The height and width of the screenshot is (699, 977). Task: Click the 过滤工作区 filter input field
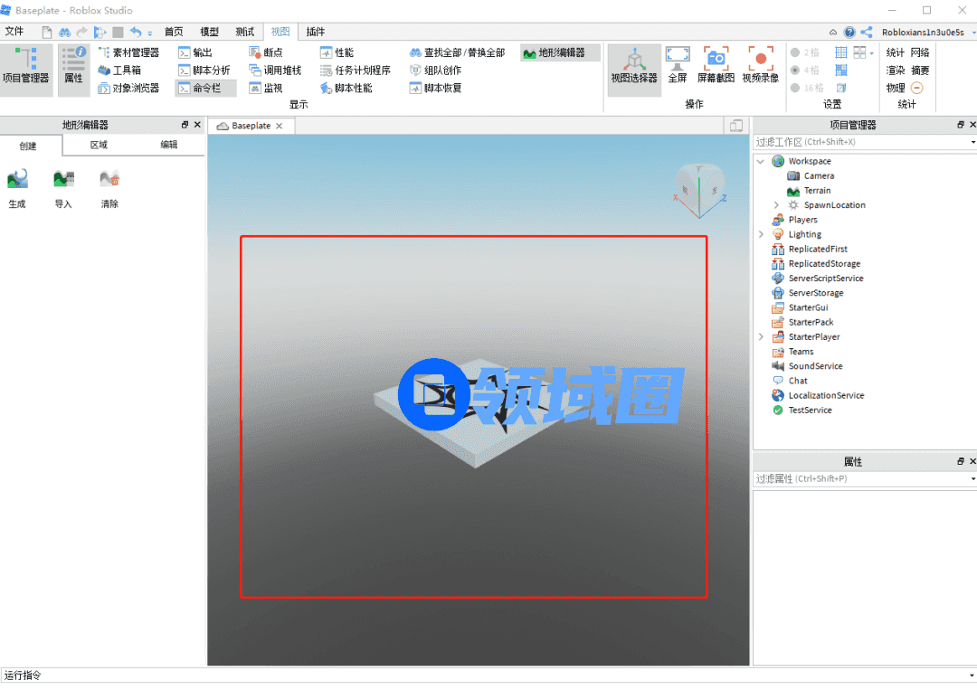click(859, 142)
